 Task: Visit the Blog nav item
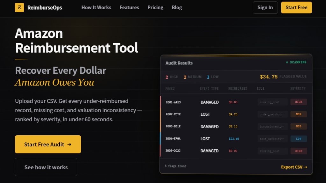click(177, 8)
